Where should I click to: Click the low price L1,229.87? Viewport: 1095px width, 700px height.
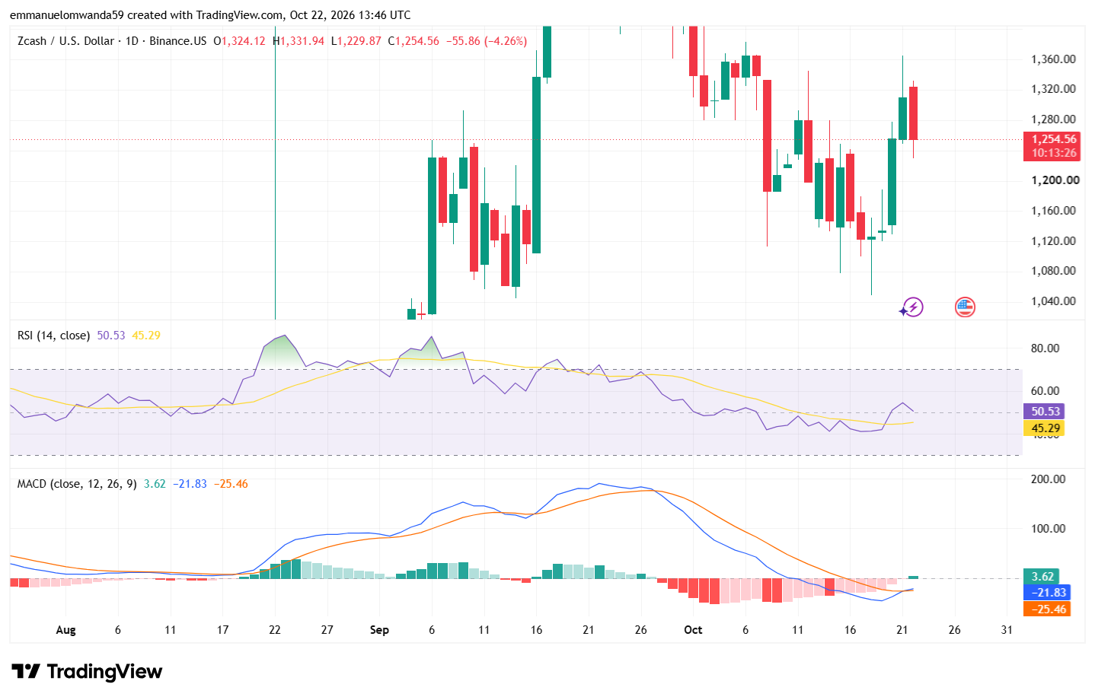[356, 41]
